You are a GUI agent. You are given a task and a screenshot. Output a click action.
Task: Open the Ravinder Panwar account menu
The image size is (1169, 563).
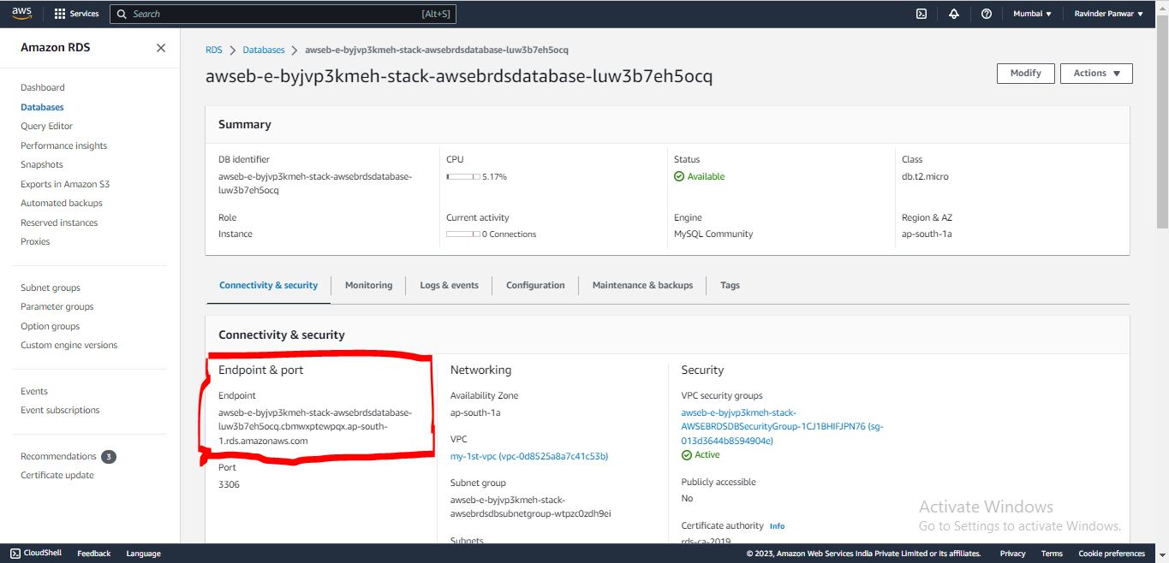pyautogui.click(x=1109, y=14)
